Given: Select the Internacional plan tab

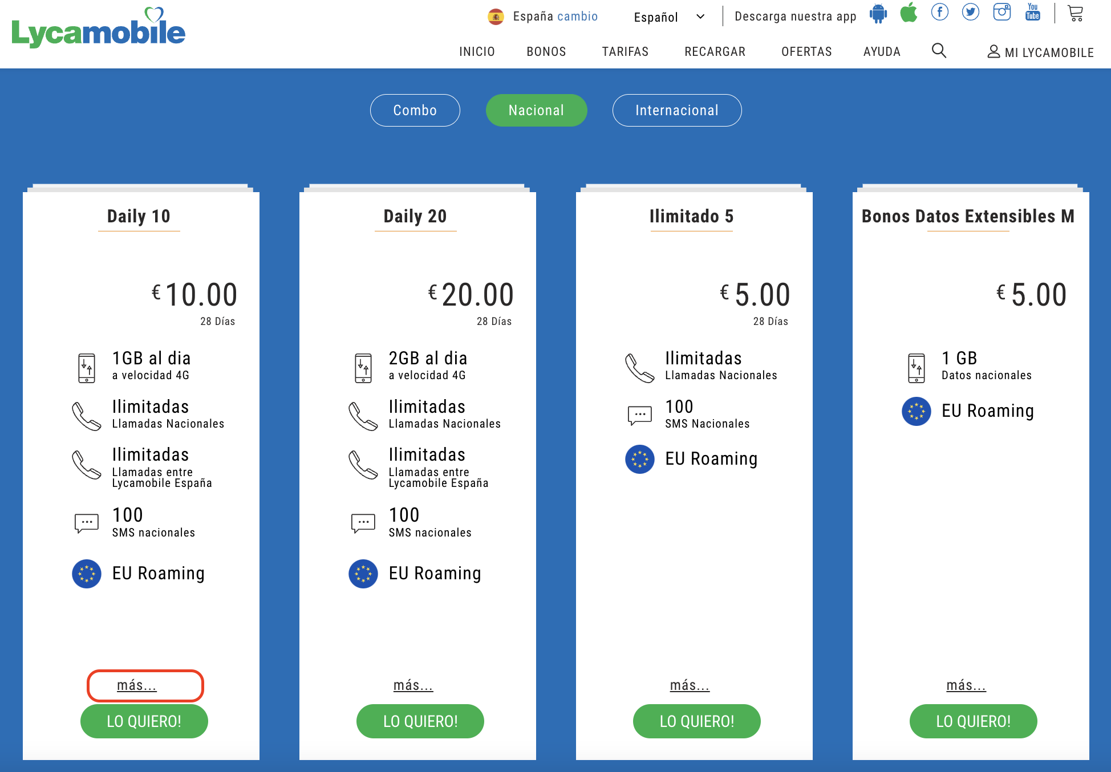Looking at the screenshot, I should pyautogui.click(x=677, y=110).
